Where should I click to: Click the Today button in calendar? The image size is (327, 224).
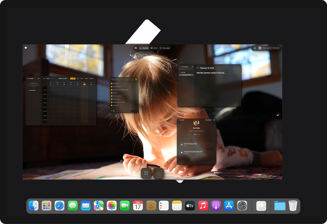coord(48,79)
